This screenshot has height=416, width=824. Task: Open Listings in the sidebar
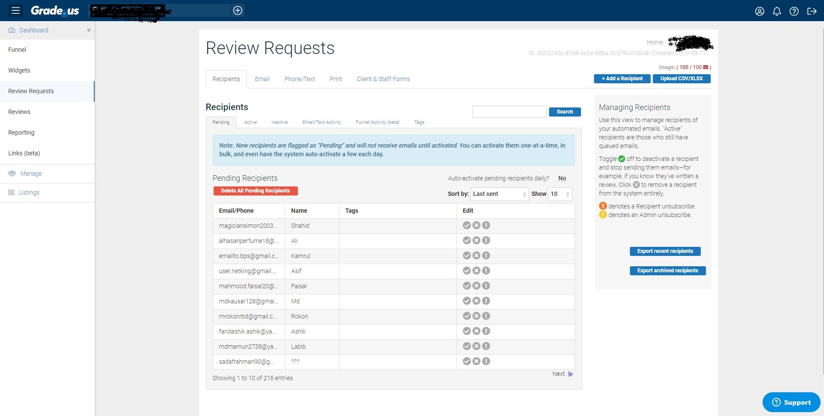pyautogui.click(x=29, y=192)
